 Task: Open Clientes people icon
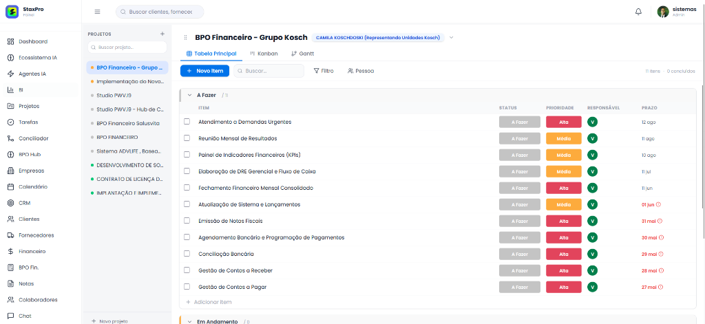point(11,219)
